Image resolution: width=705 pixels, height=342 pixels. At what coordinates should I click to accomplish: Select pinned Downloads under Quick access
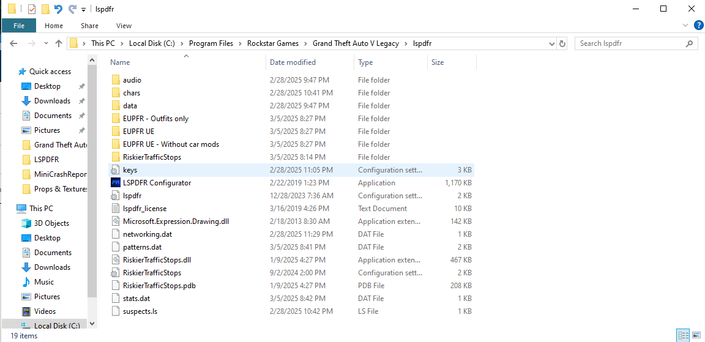point(52,101)
